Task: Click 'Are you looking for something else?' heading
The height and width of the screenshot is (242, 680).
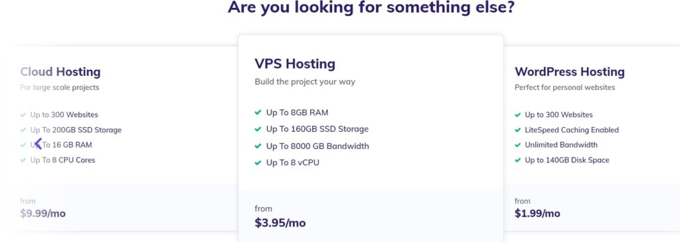Action: tap(371, 7)
